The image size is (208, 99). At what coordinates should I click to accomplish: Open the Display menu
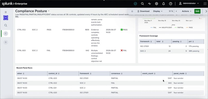pos(158,11)
